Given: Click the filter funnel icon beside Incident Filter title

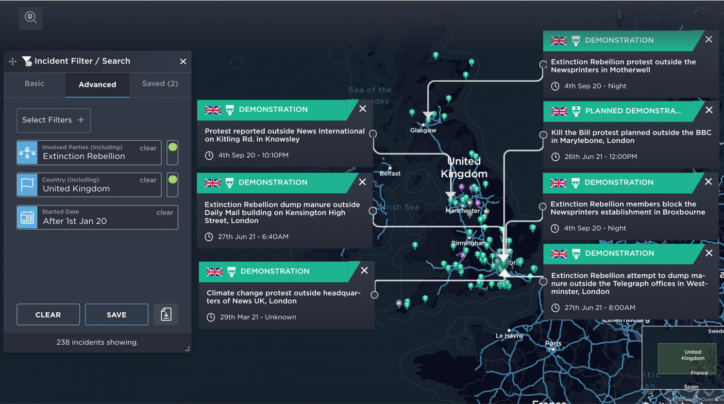Looking at the screenshot, I should [27, 61].
